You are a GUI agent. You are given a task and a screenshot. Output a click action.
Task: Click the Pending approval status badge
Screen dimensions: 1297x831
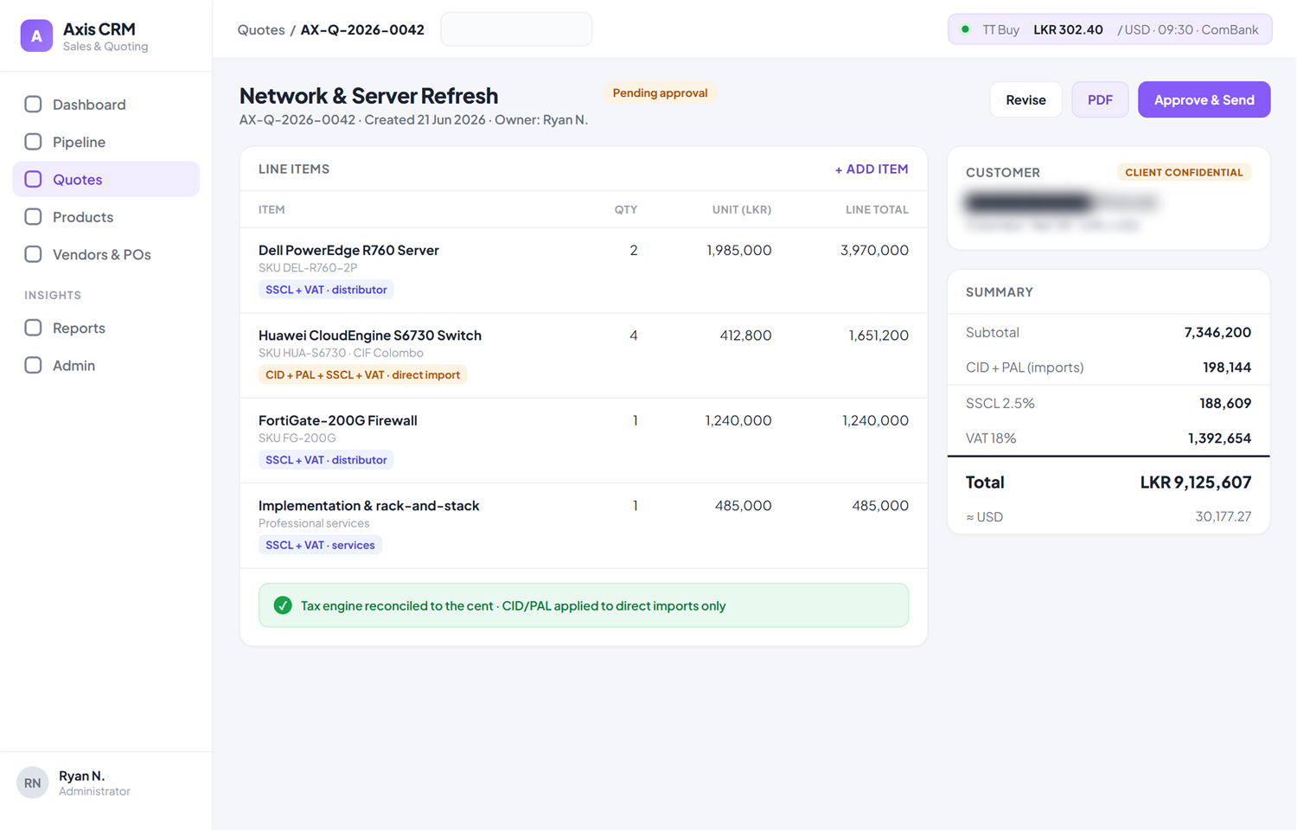pos(660,93)
